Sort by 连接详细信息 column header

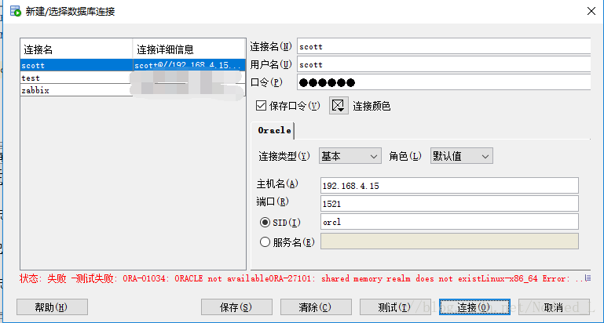tap(189, 49)
